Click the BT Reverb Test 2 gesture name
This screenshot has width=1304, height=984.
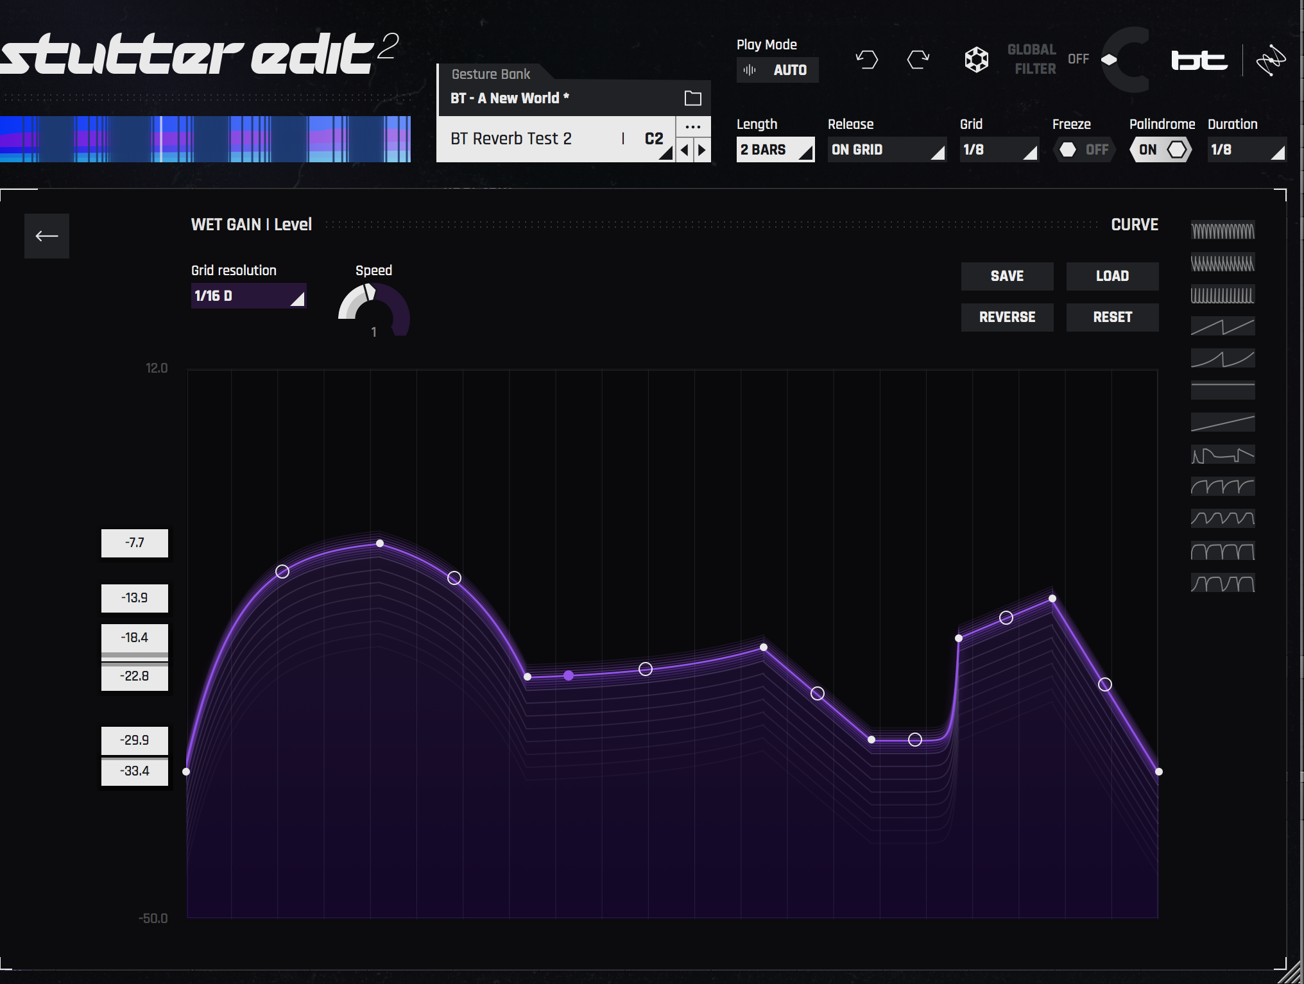511,139
